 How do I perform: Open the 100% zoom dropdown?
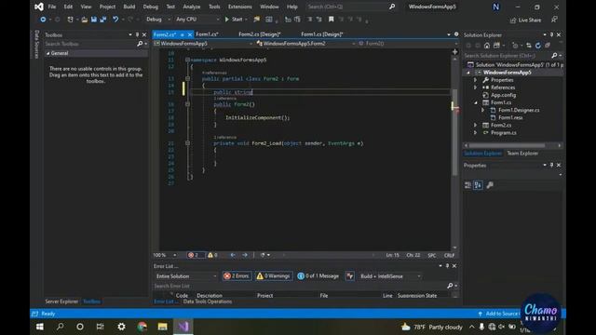click(165, 255)
